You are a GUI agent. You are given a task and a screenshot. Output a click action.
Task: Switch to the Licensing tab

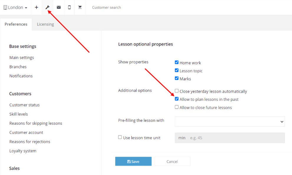pyautogui.click(x=45, y=24)
